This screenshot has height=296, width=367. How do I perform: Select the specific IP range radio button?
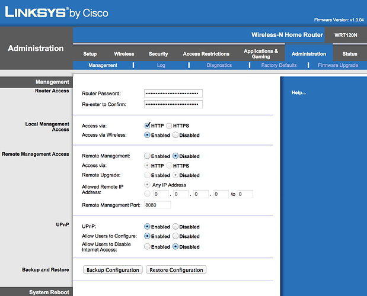147,194
